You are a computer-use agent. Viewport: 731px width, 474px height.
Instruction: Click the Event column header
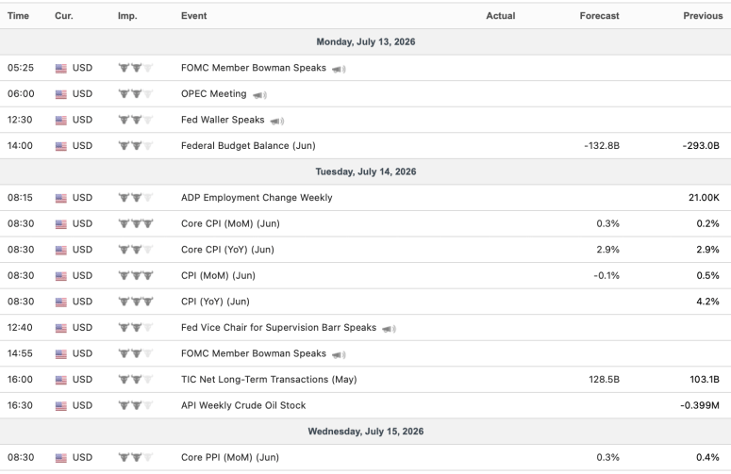click(194, 16)
